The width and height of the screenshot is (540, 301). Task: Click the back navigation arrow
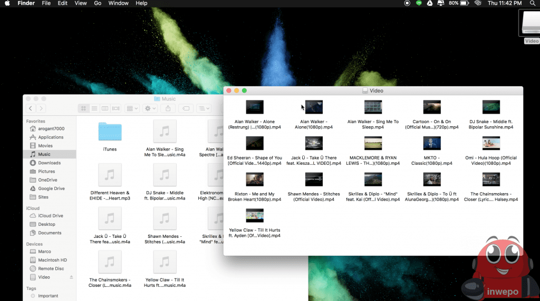[x=31, y=108]
